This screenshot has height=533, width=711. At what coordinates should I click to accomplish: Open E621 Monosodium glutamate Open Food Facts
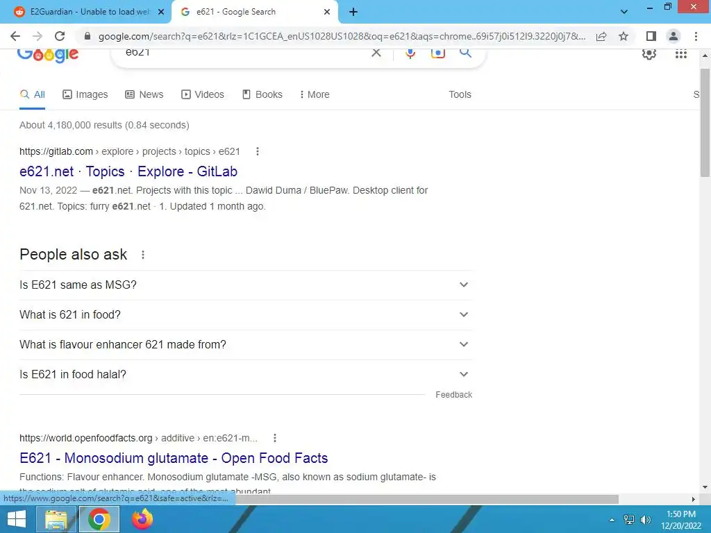[174, 458]
